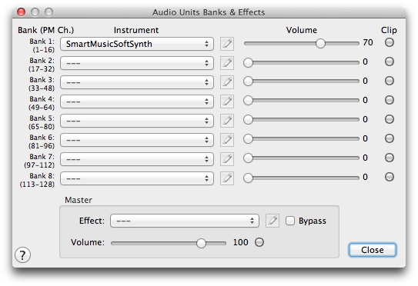Click the Bank 3 clip indicator light

pyautogui.click(x=390, y=81)
